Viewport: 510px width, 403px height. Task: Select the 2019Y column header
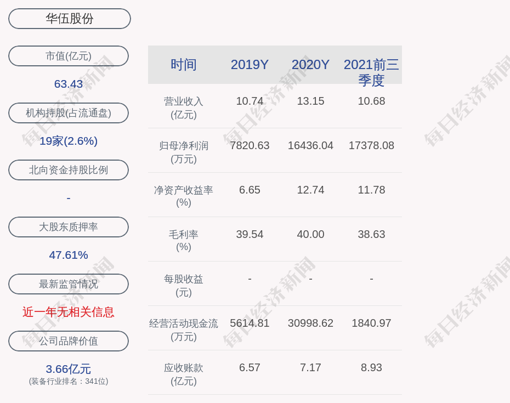[x=250, y=65]
